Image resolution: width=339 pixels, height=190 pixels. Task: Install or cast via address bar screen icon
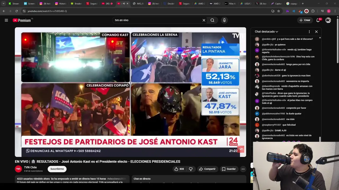(273, 11)
